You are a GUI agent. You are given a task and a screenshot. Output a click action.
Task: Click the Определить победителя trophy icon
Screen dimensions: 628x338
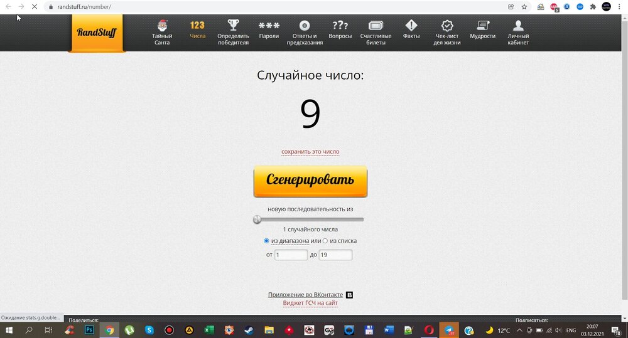click(233, 26)
